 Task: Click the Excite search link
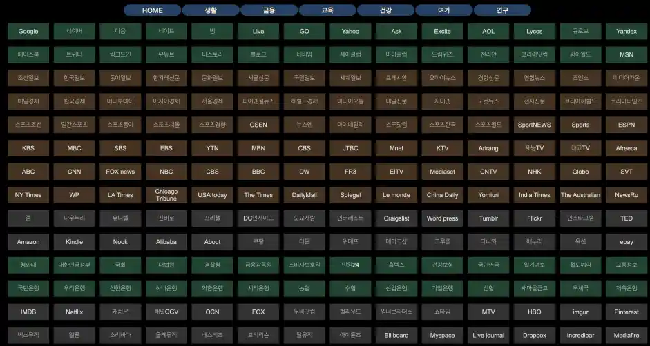(x=442, y=32)
